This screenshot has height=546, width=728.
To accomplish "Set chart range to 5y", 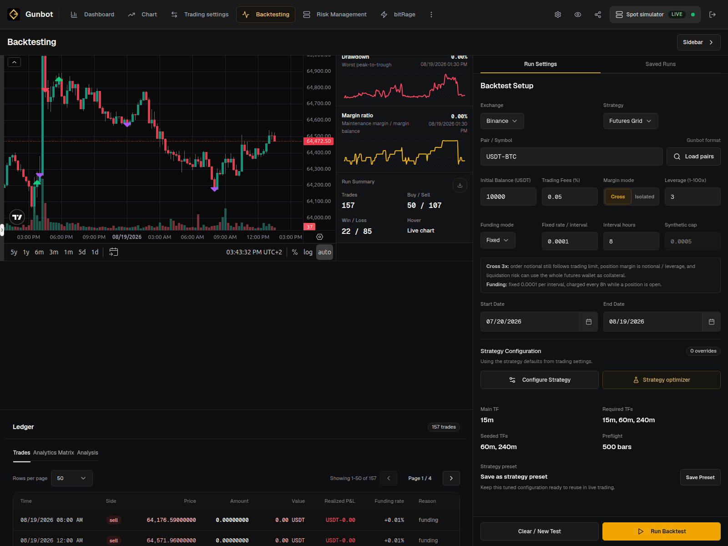I will tap(14, 252).
